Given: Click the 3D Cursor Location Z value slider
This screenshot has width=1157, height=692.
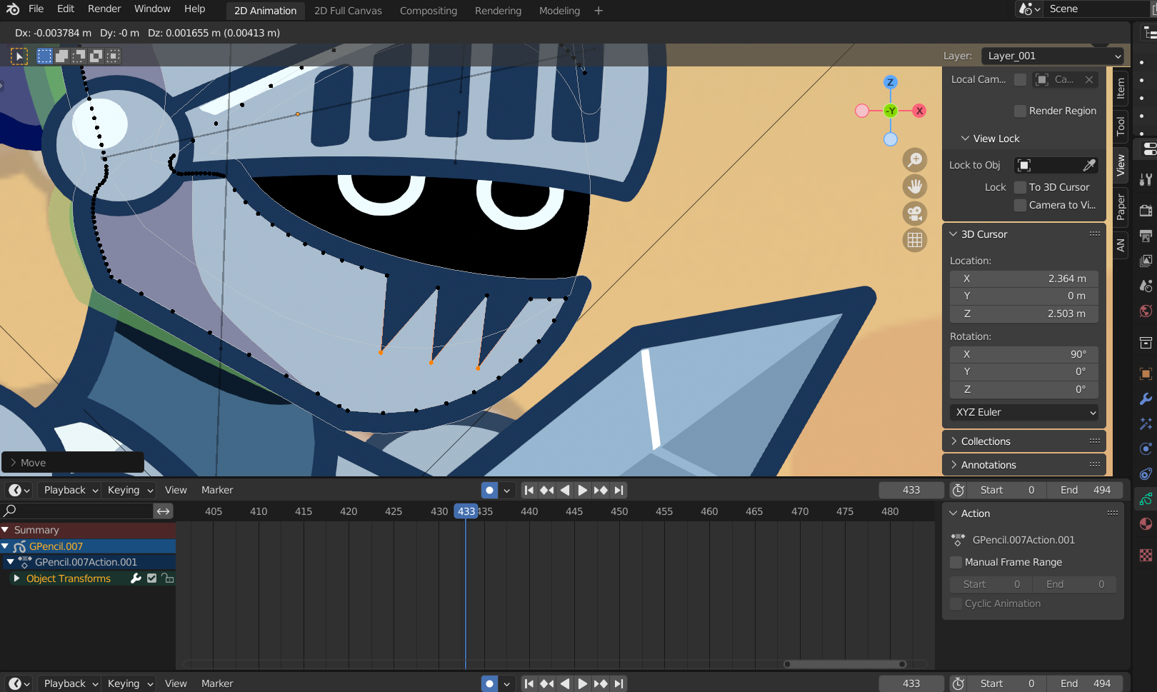Looking at the screenshot, I should coord(1024,314).
